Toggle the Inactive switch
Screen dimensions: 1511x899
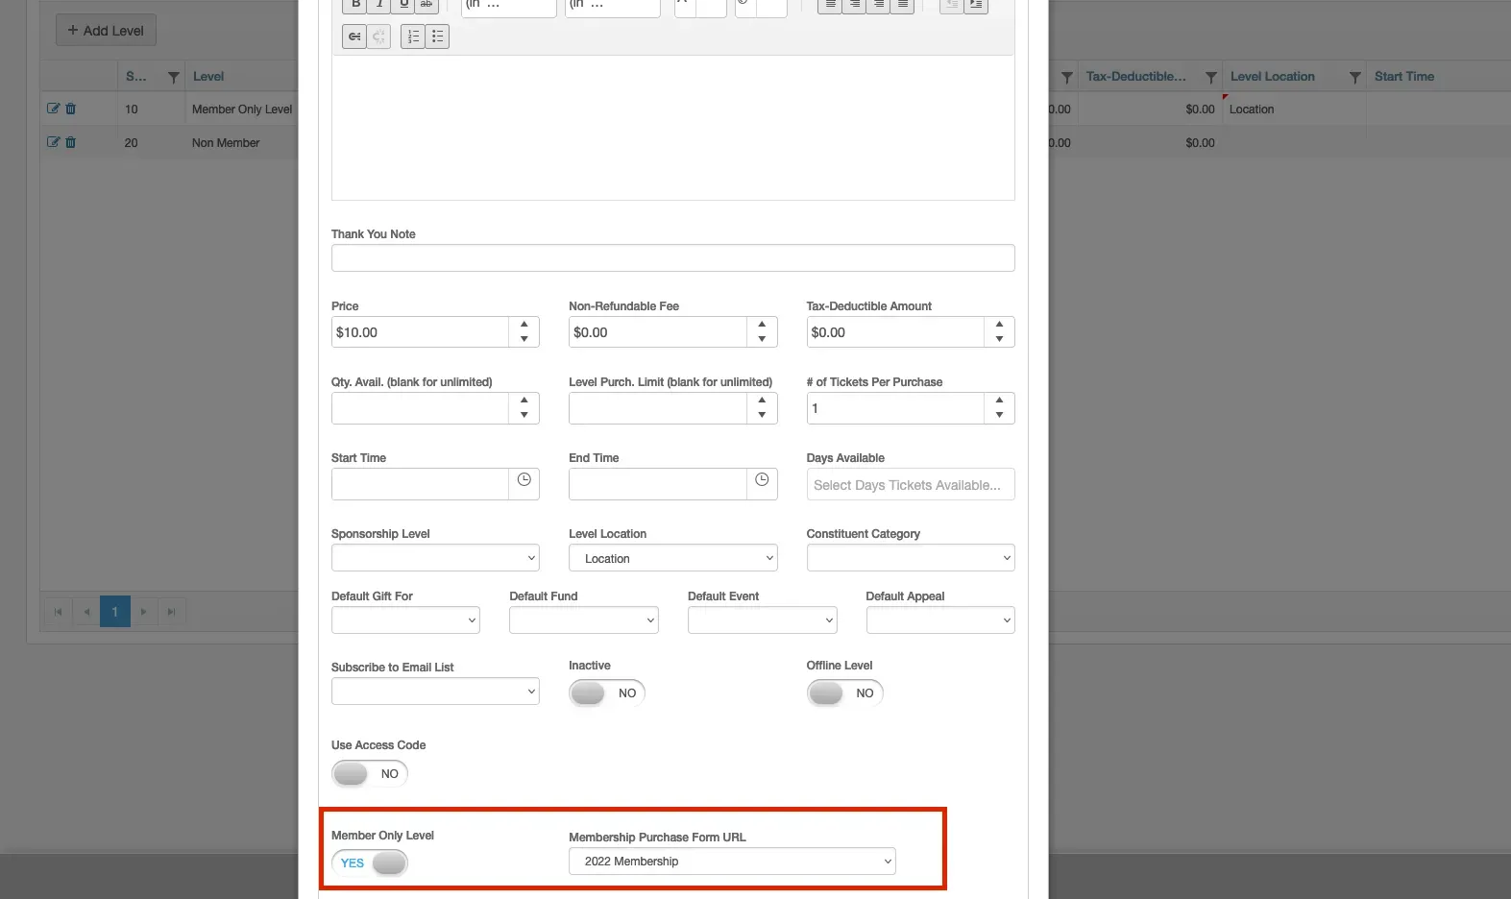[x=607, y=692]
